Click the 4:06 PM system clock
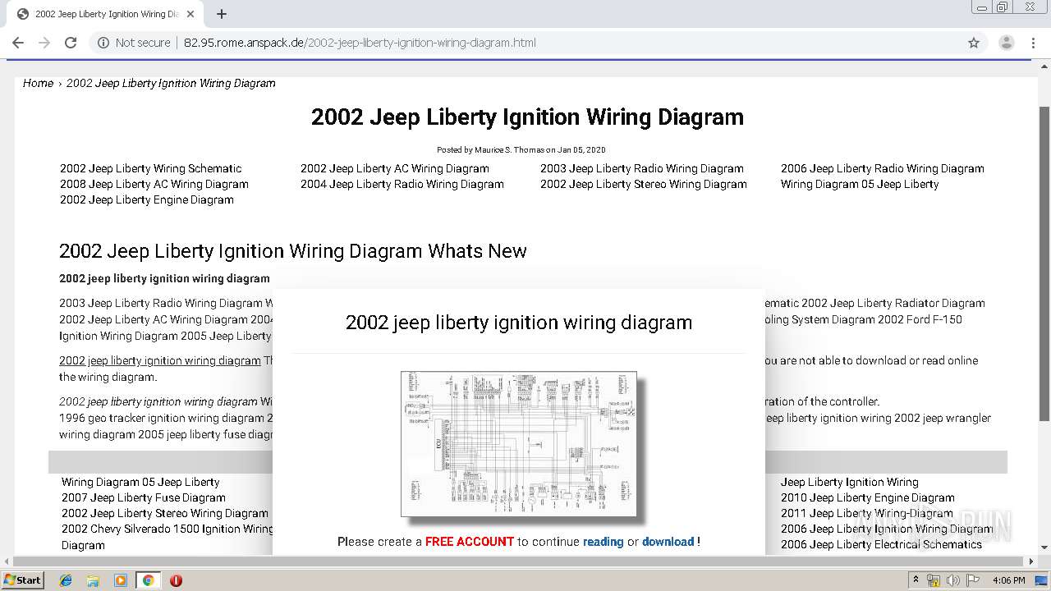Image resolution: width=1051 pixels, height=591 pixels. tap(1009, 580)
